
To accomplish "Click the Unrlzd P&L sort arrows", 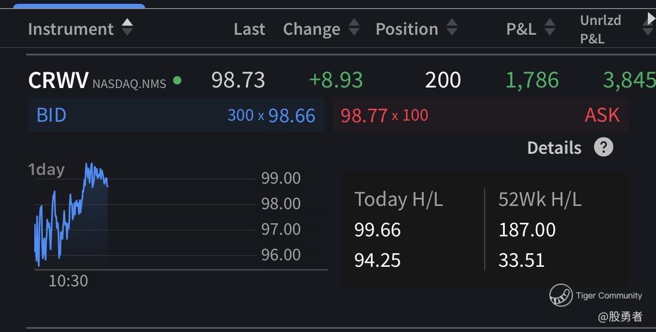I will click(647, 26).
